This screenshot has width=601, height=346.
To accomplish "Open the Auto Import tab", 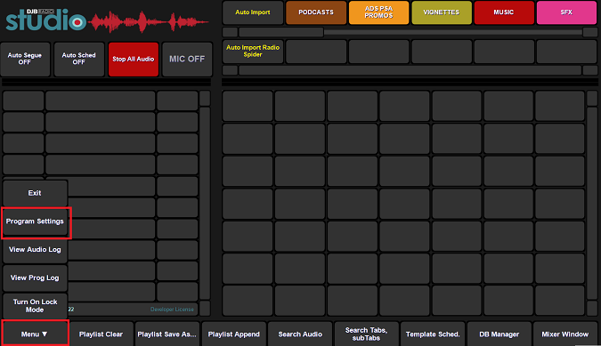I will 253,12.
